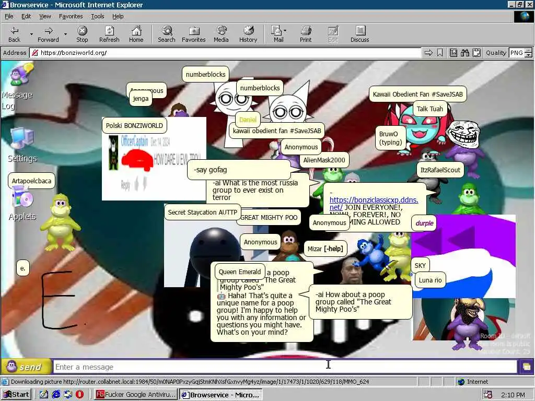Screen dimensions: 535x401
Task: Click the '-say gofag' speech bubble
Action: pyautogui.click(x=239, y=170)
